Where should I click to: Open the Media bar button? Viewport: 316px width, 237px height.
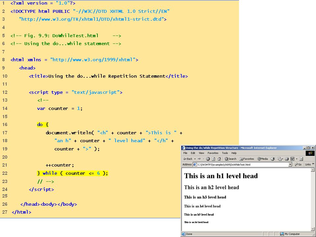pyautogui.click(x=262, y=159)
